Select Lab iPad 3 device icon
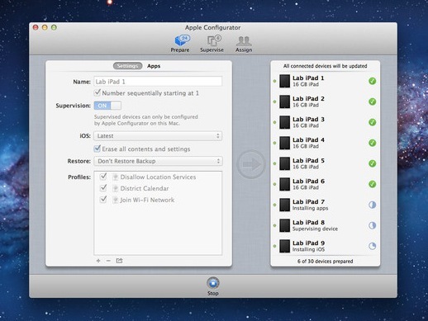The height and width of the screenshot is (321, 428). pos(285,122)
